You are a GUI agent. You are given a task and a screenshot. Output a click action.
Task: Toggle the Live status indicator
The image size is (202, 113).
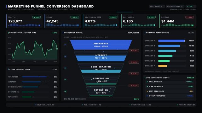(x=191, y=6)
